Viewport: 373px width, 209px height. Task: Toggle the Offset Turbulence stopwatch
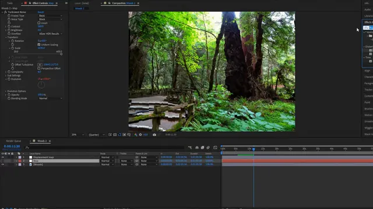pyautogui.click(x=13, y=64)
